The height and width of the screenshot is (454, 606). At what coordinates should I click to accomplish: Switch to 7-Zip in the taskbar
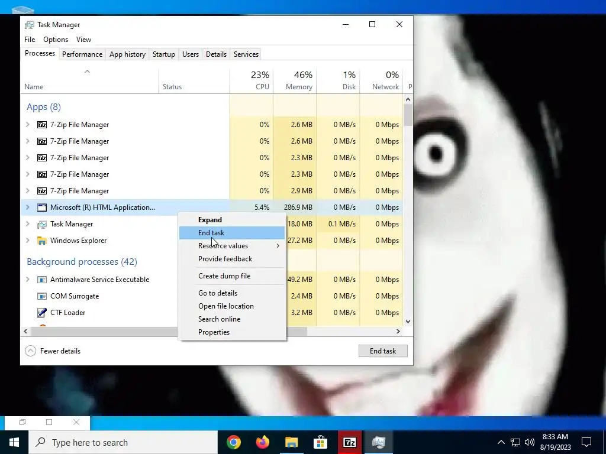[x=349, y=442]
